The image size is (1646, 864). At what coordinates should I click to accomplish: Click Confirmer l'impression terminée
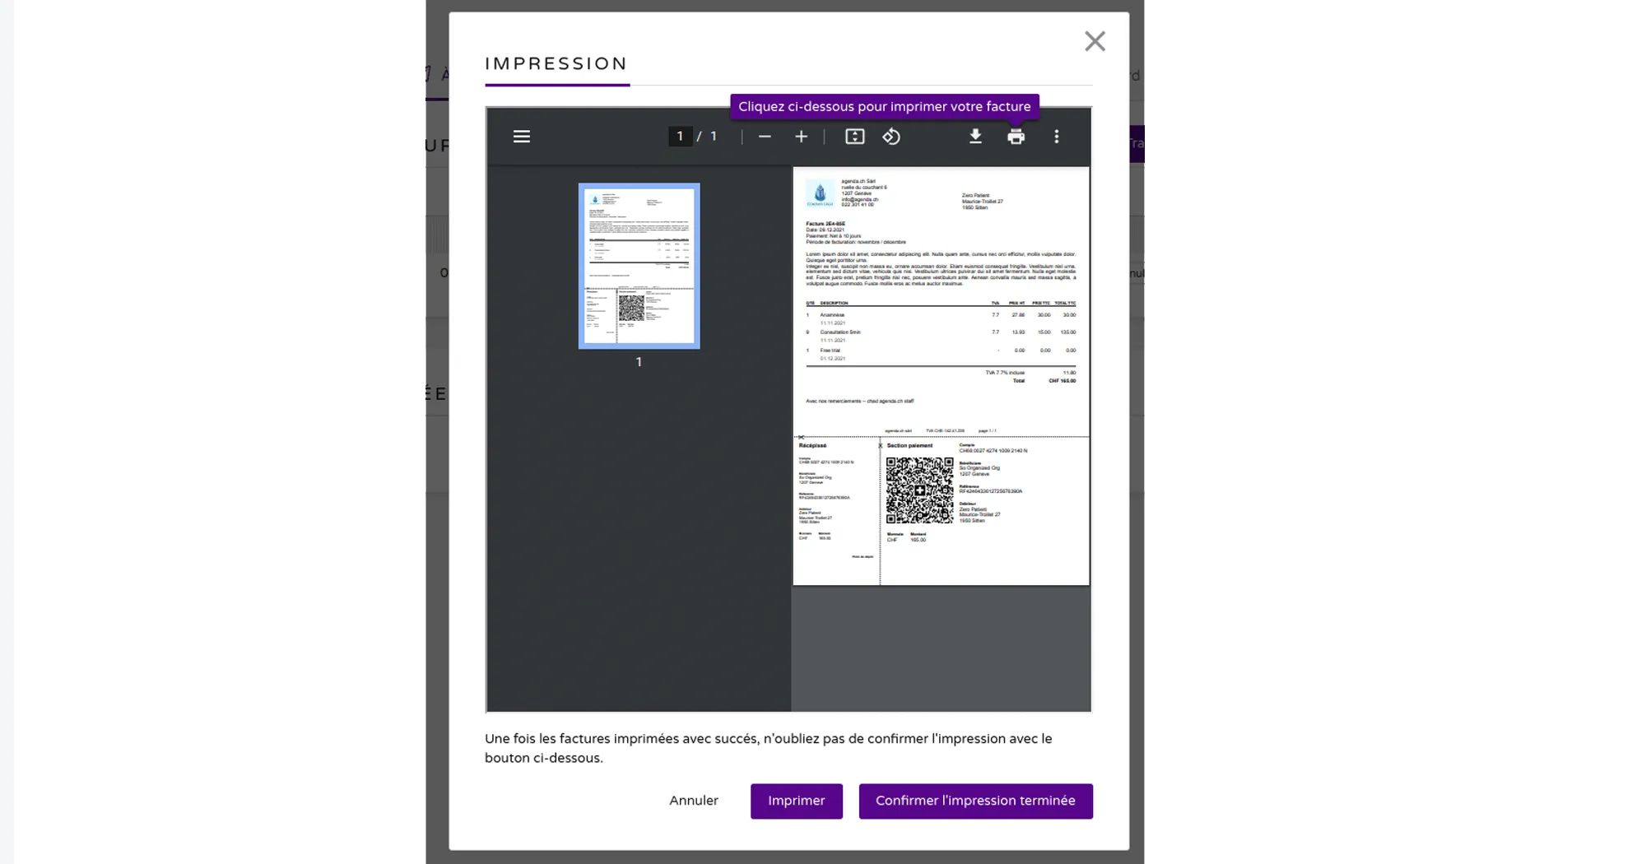coord(975,801)
